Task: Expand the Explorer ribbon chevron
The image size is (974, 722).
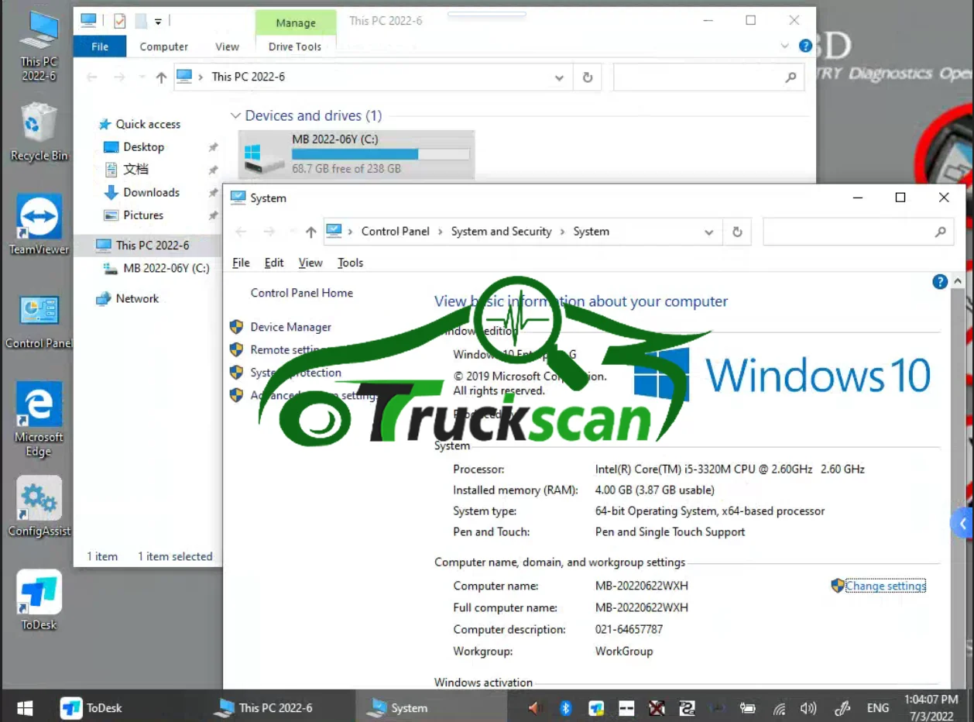Action: tap(785, 46)
